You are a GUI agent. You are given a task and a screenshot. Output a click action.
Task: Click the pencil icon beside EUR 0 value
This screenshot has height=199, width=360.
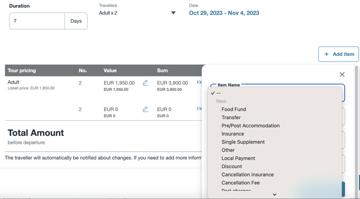tap(145, 109)
